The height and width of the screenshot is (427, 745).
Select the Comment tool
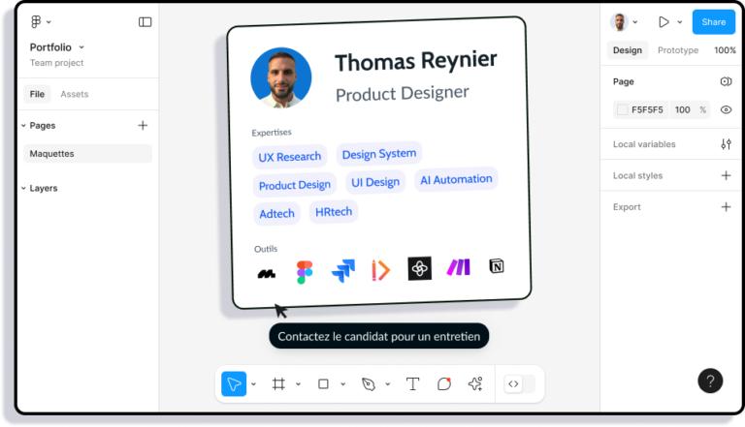click(444, 383)
